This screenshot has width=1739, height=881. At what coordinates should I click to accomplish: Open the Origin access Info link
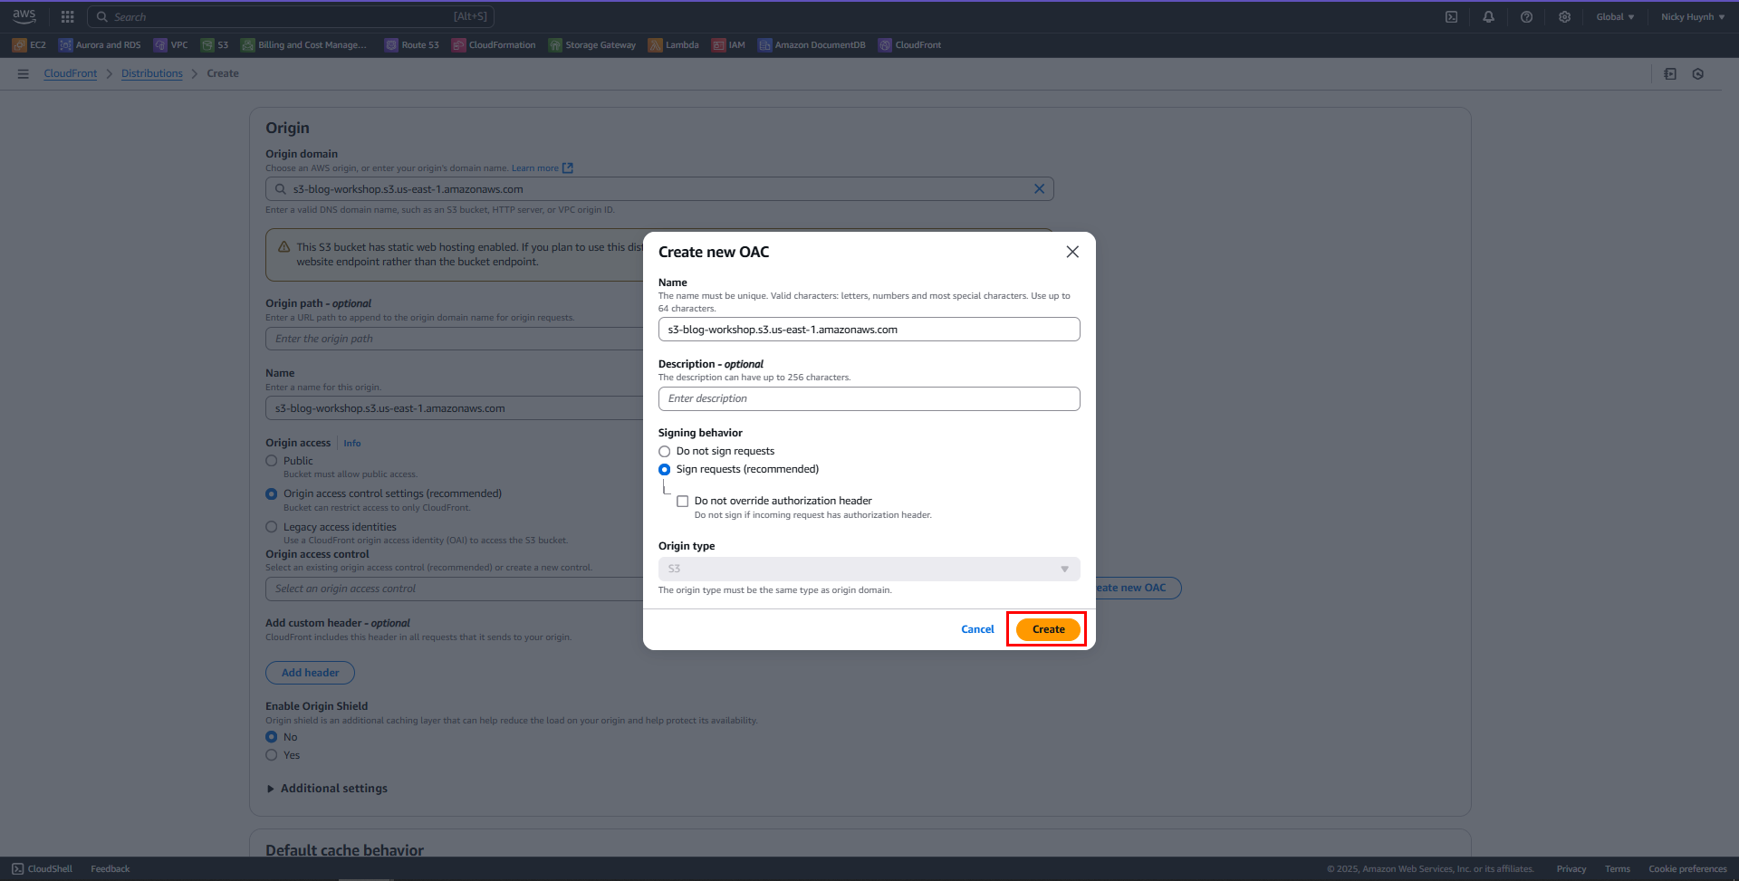pyautogui.click(x=352, y=444)
